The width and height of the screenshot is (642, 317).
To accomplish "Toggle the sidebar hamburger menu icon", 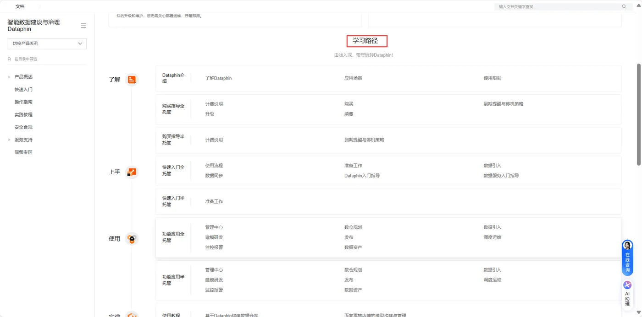I will coord(83,26).
